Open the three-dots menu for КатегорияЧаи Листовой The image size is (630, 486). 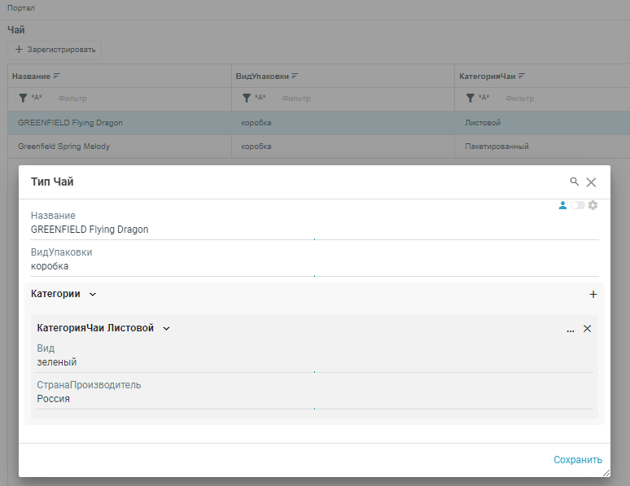[x=571, y=329]
